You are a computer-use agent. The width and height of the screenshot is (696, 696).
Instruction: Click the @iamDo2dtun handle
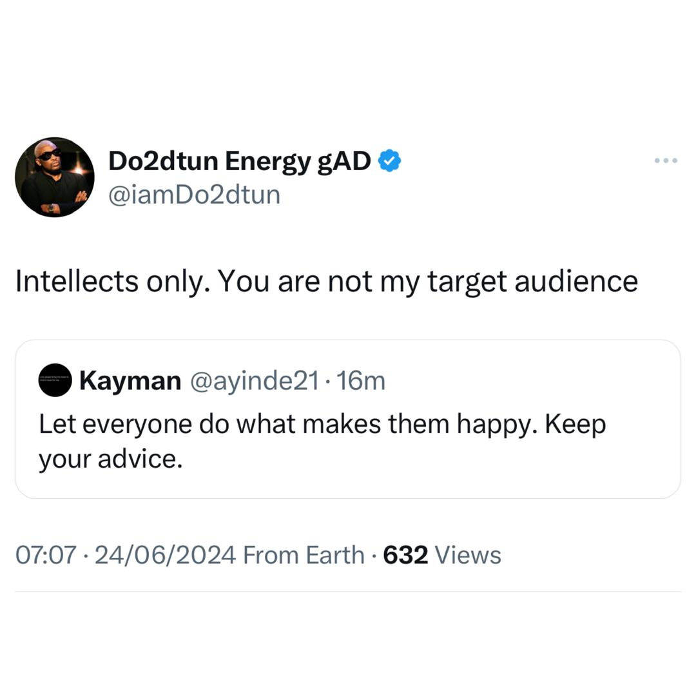(193, 194)
